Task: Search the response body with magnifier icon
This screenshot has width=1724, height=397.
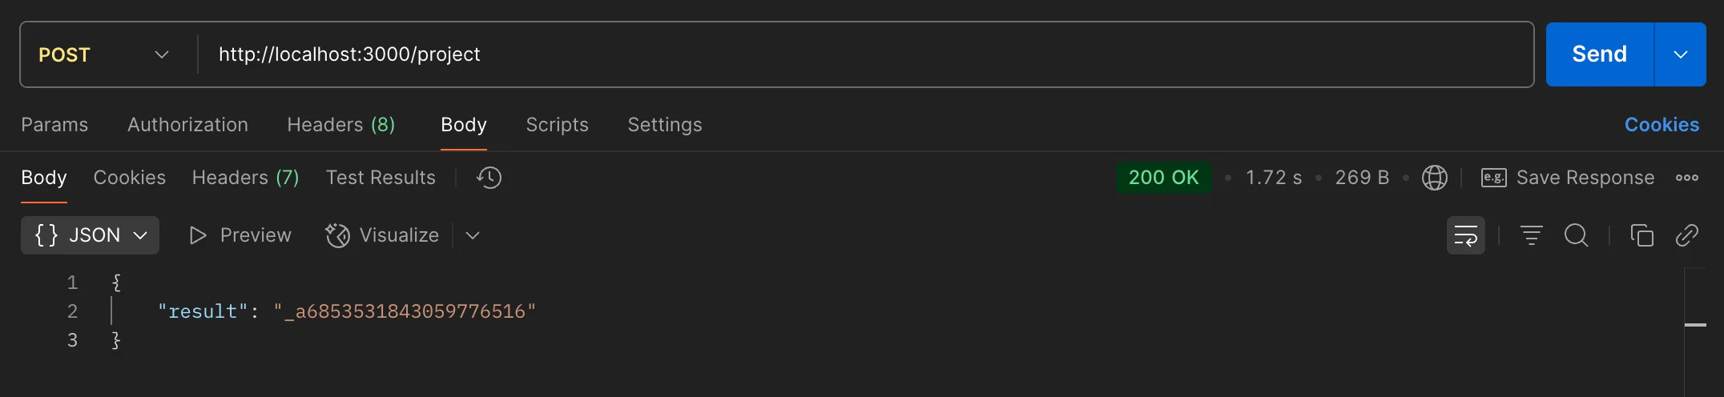Action: (x=1576, y=235)
